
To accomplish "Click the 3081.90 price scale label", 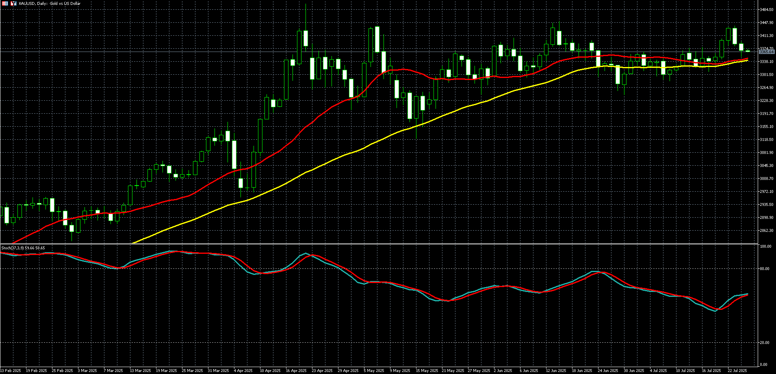I will coord(766,153).
